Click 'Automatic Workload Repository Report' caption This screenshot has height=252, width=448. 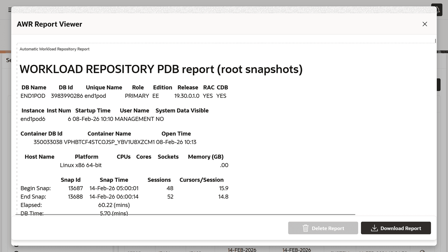point(54,49)
